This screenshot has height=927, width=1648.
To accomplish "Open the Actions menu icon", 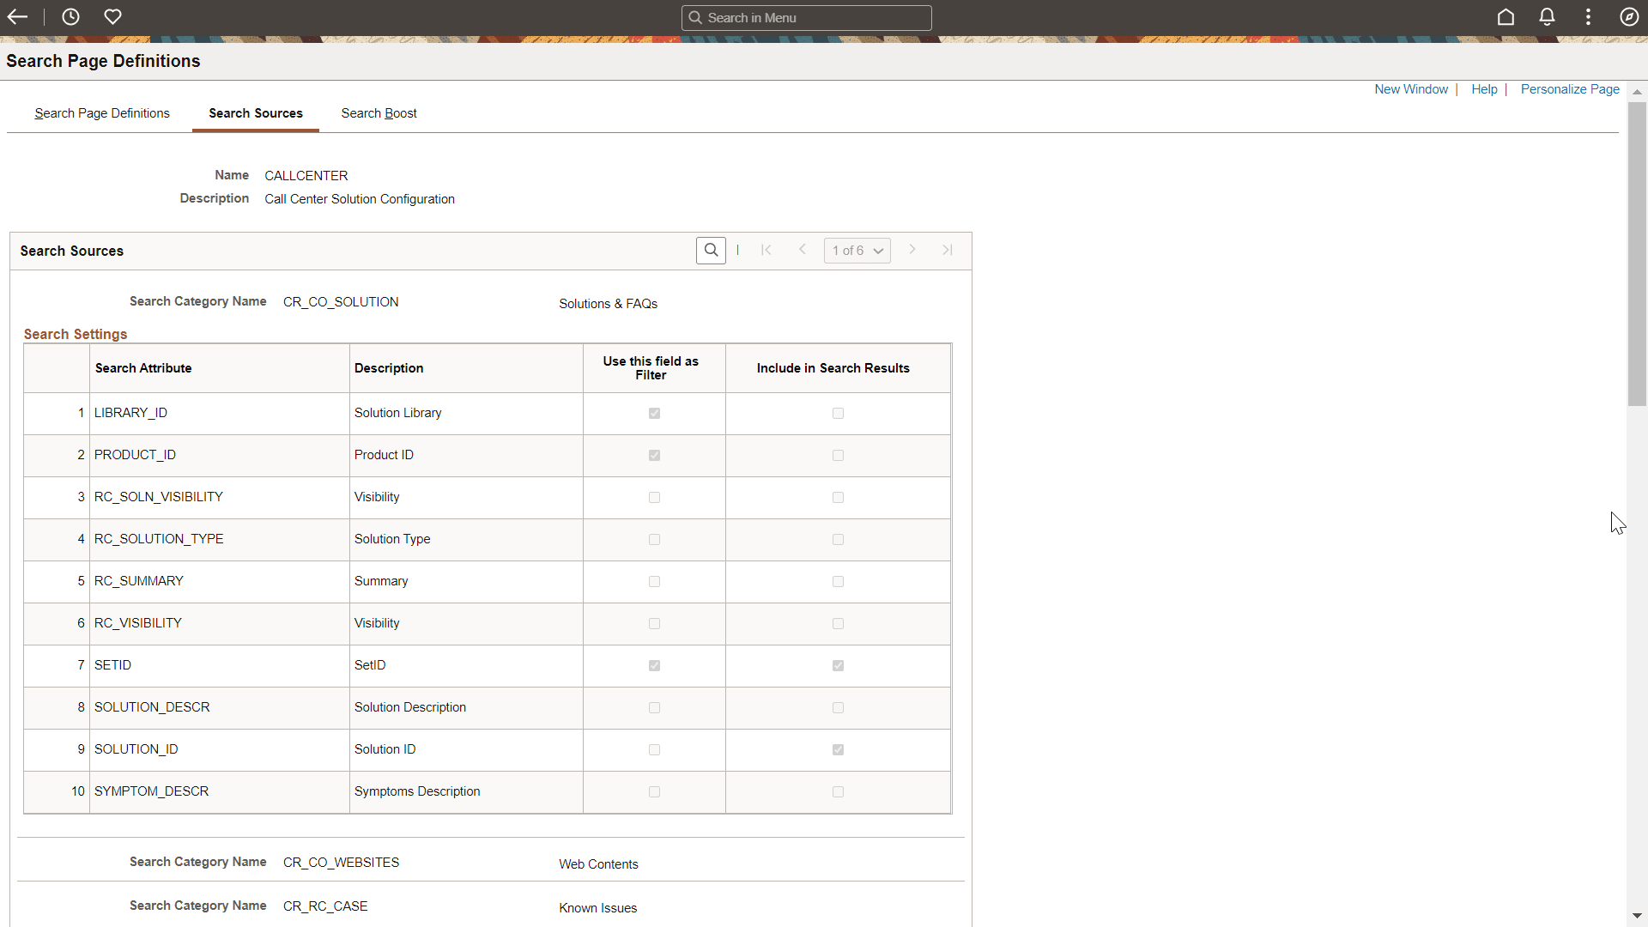I will coord(1588,16).
